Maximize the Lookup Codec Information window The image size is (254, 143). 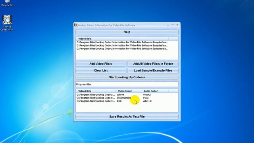click(x=173, y=25)
